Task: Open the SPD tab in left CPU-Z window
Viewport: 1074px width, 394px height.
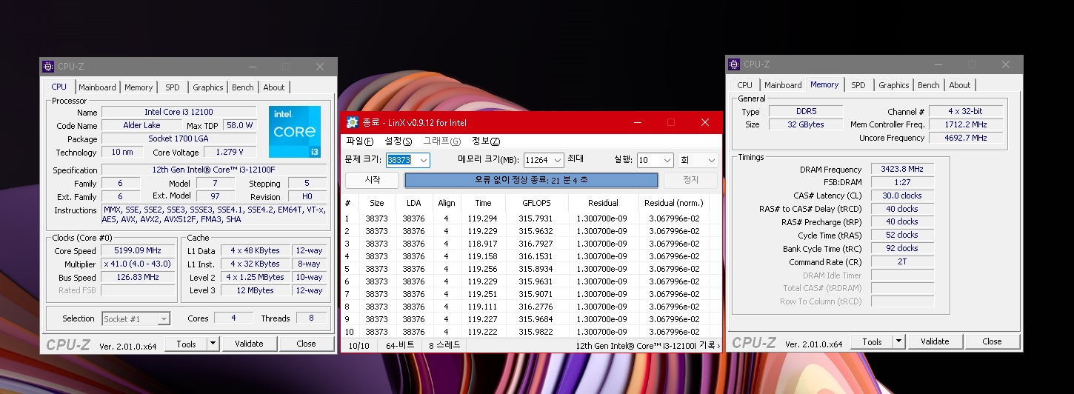Action: tap(173, 87)
